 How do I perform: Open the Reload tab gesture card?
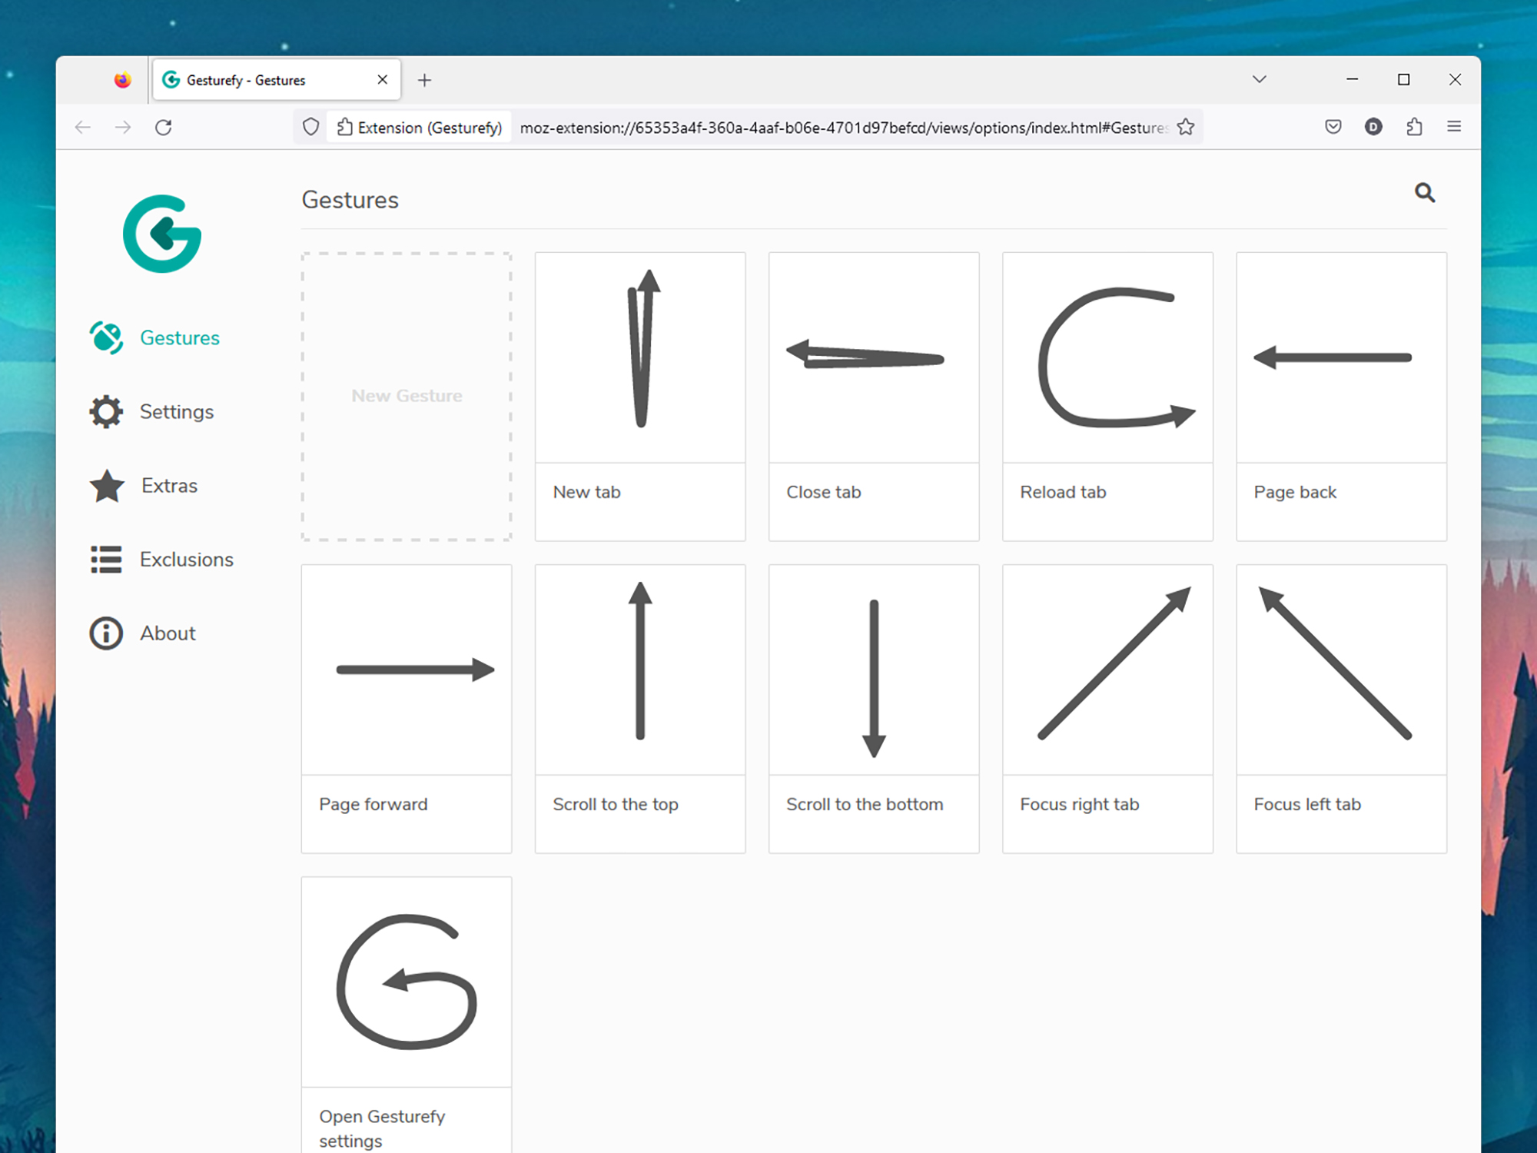(x=1107, y=396)
